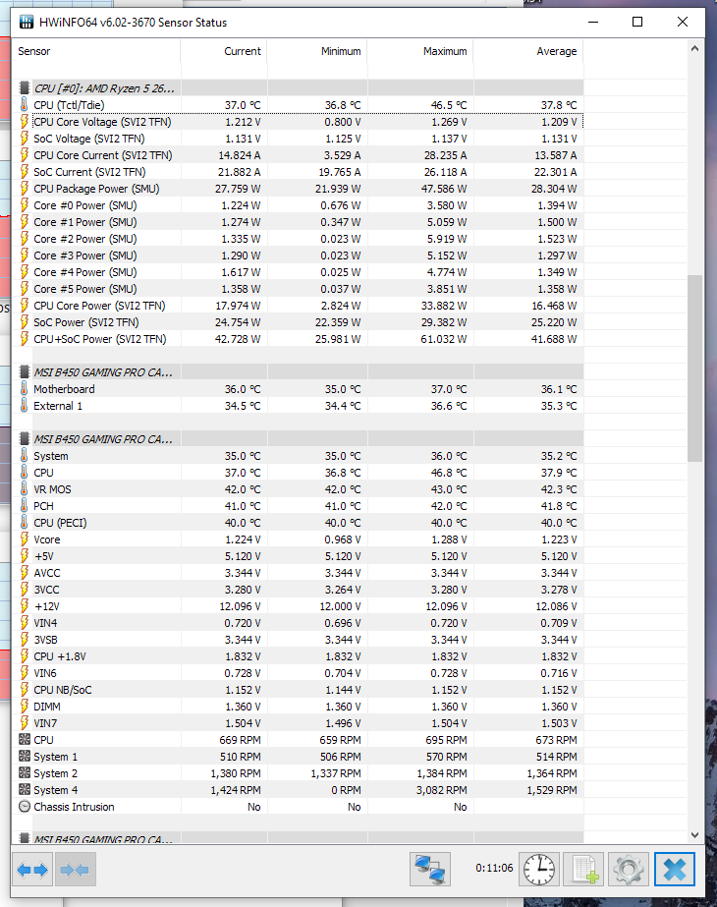Click the 47.586 W maximum package power value
Screen dimensions: 717x907
[444, 189]
